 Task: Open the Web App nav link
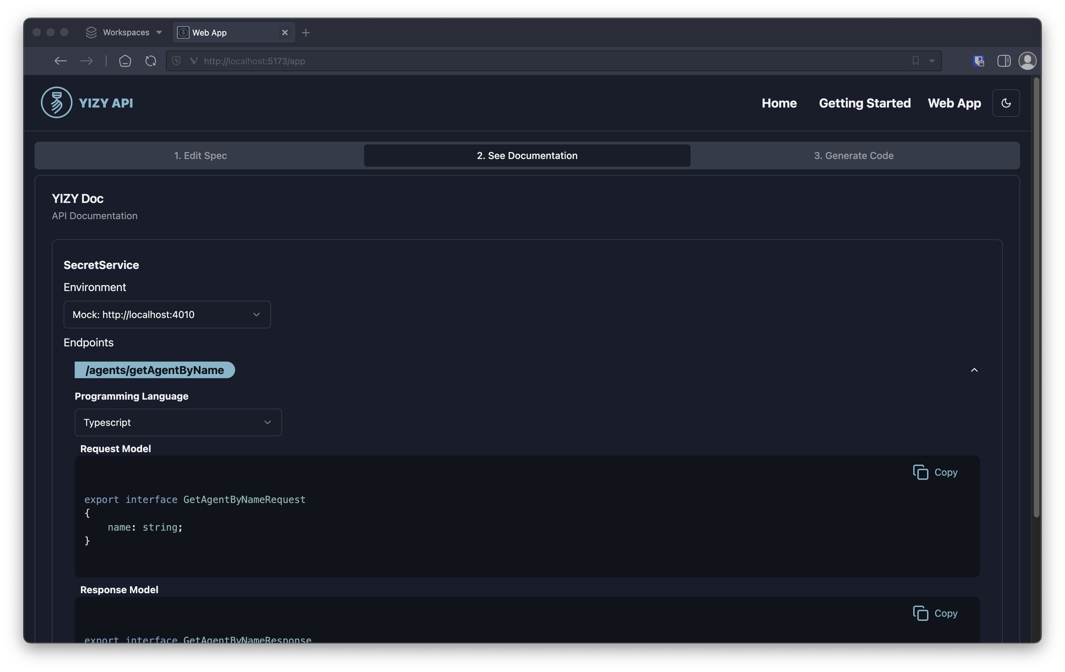click(x=954, y=103)
